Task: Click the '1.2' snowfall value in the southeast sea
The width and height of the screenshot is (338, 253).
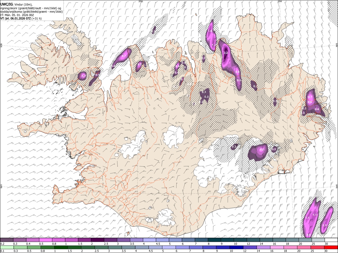Action: point(325,225)
